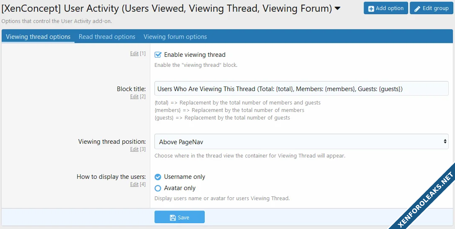
Task: Select the Username only radio option
Action: pyautogui.click(x=158, y=177)
